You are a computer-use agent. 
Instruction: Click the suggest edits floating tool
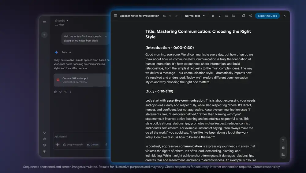283,155
